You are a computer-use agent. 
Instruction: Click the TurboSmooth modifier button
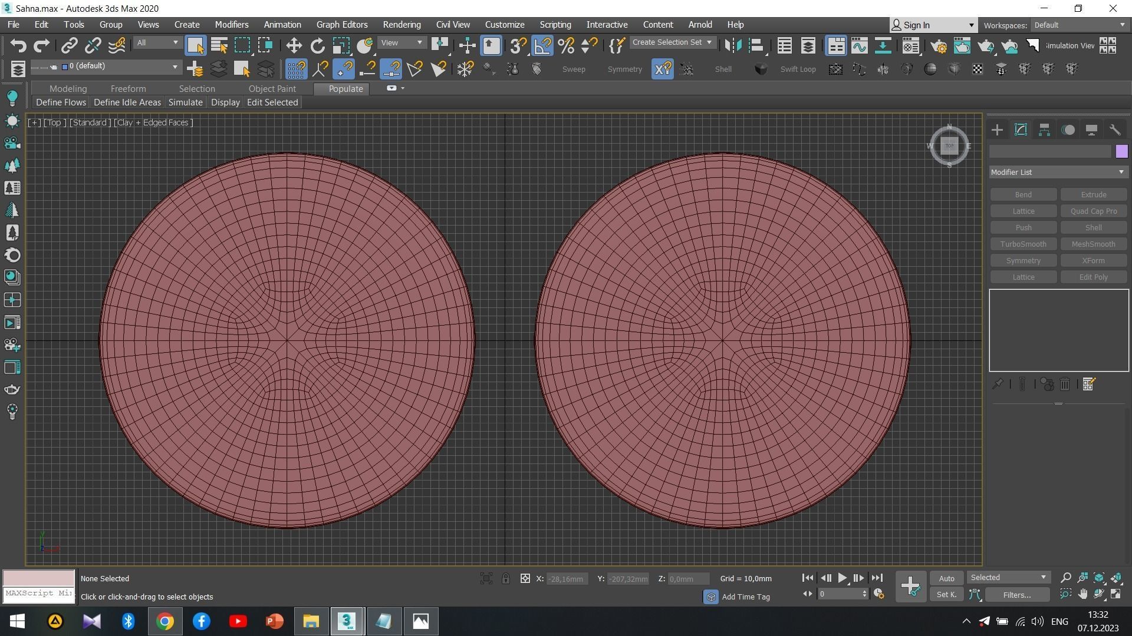click(1023, 244)
